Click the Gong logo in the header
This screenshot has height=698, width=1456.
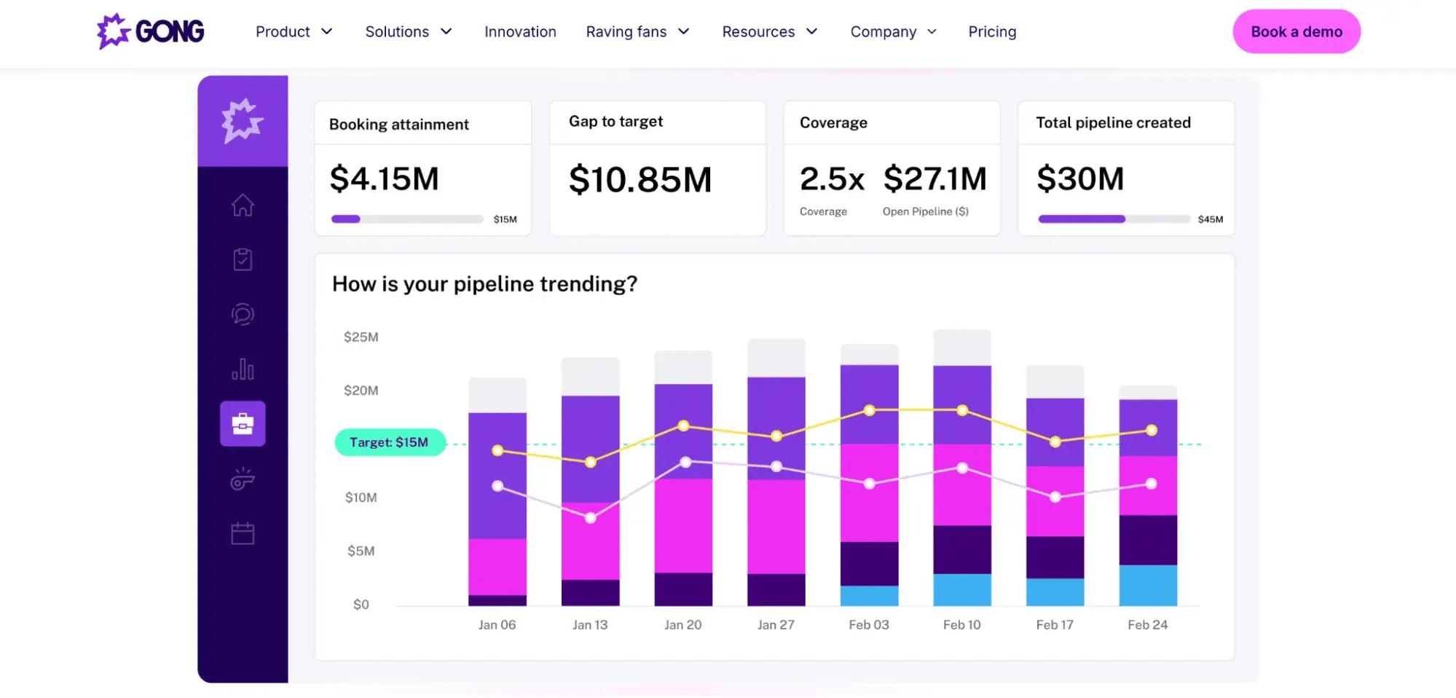(x=151, y=31)
